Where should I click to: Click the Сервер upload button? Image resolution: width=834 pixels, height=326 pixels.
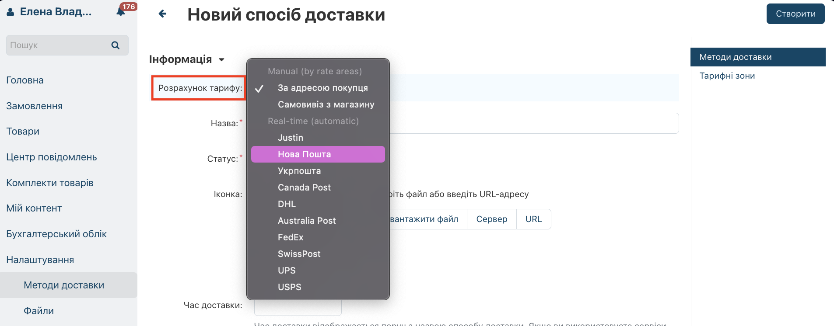pos(491,219)
